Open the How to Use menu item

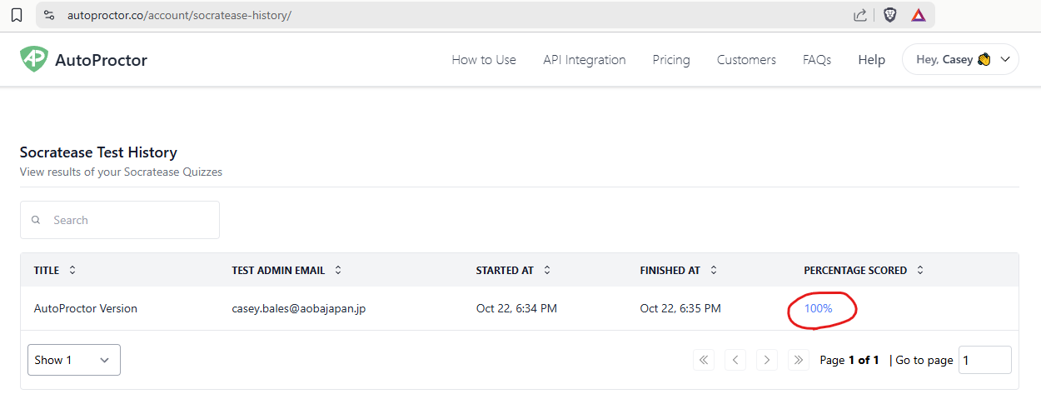[x=483, y=60]
